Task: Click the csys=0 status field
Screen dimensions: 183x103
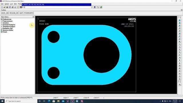Action: (88, 98)
